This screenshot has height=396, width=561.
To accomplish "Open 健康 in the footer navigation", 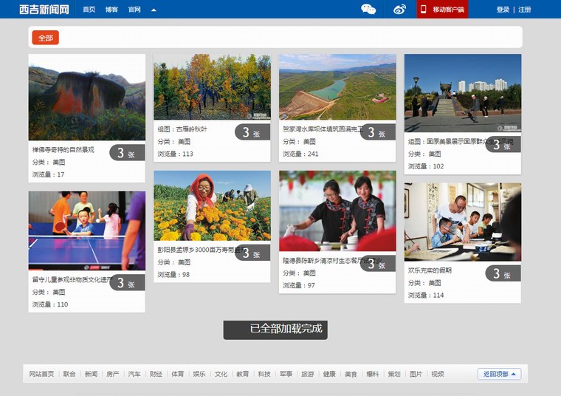I will tap(329, 374).
